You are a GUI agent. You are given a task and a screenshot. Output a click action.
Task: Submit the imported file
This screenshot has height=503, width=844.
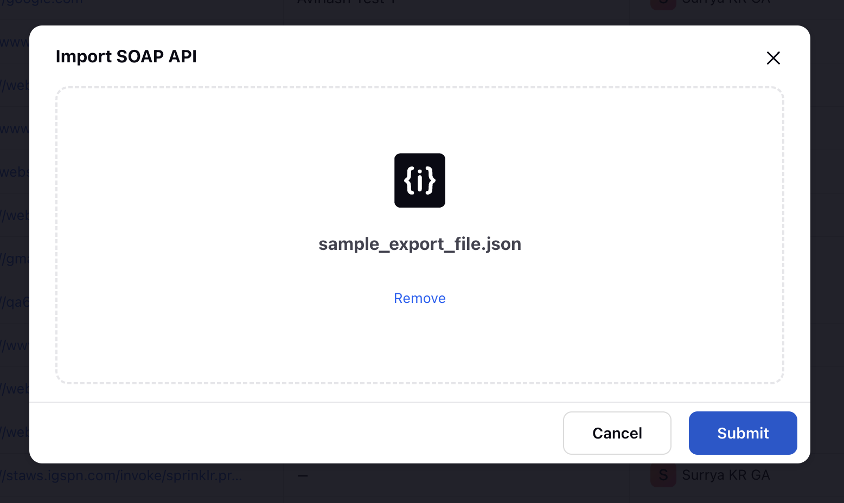(743, 433)
